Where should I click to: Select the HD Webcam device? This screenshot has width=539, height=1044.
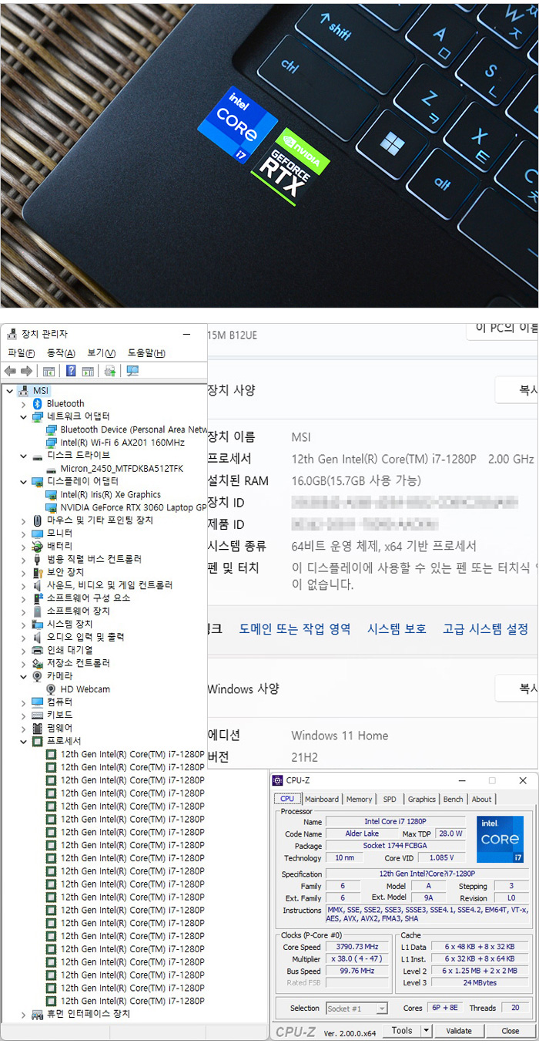coord(85,689)
